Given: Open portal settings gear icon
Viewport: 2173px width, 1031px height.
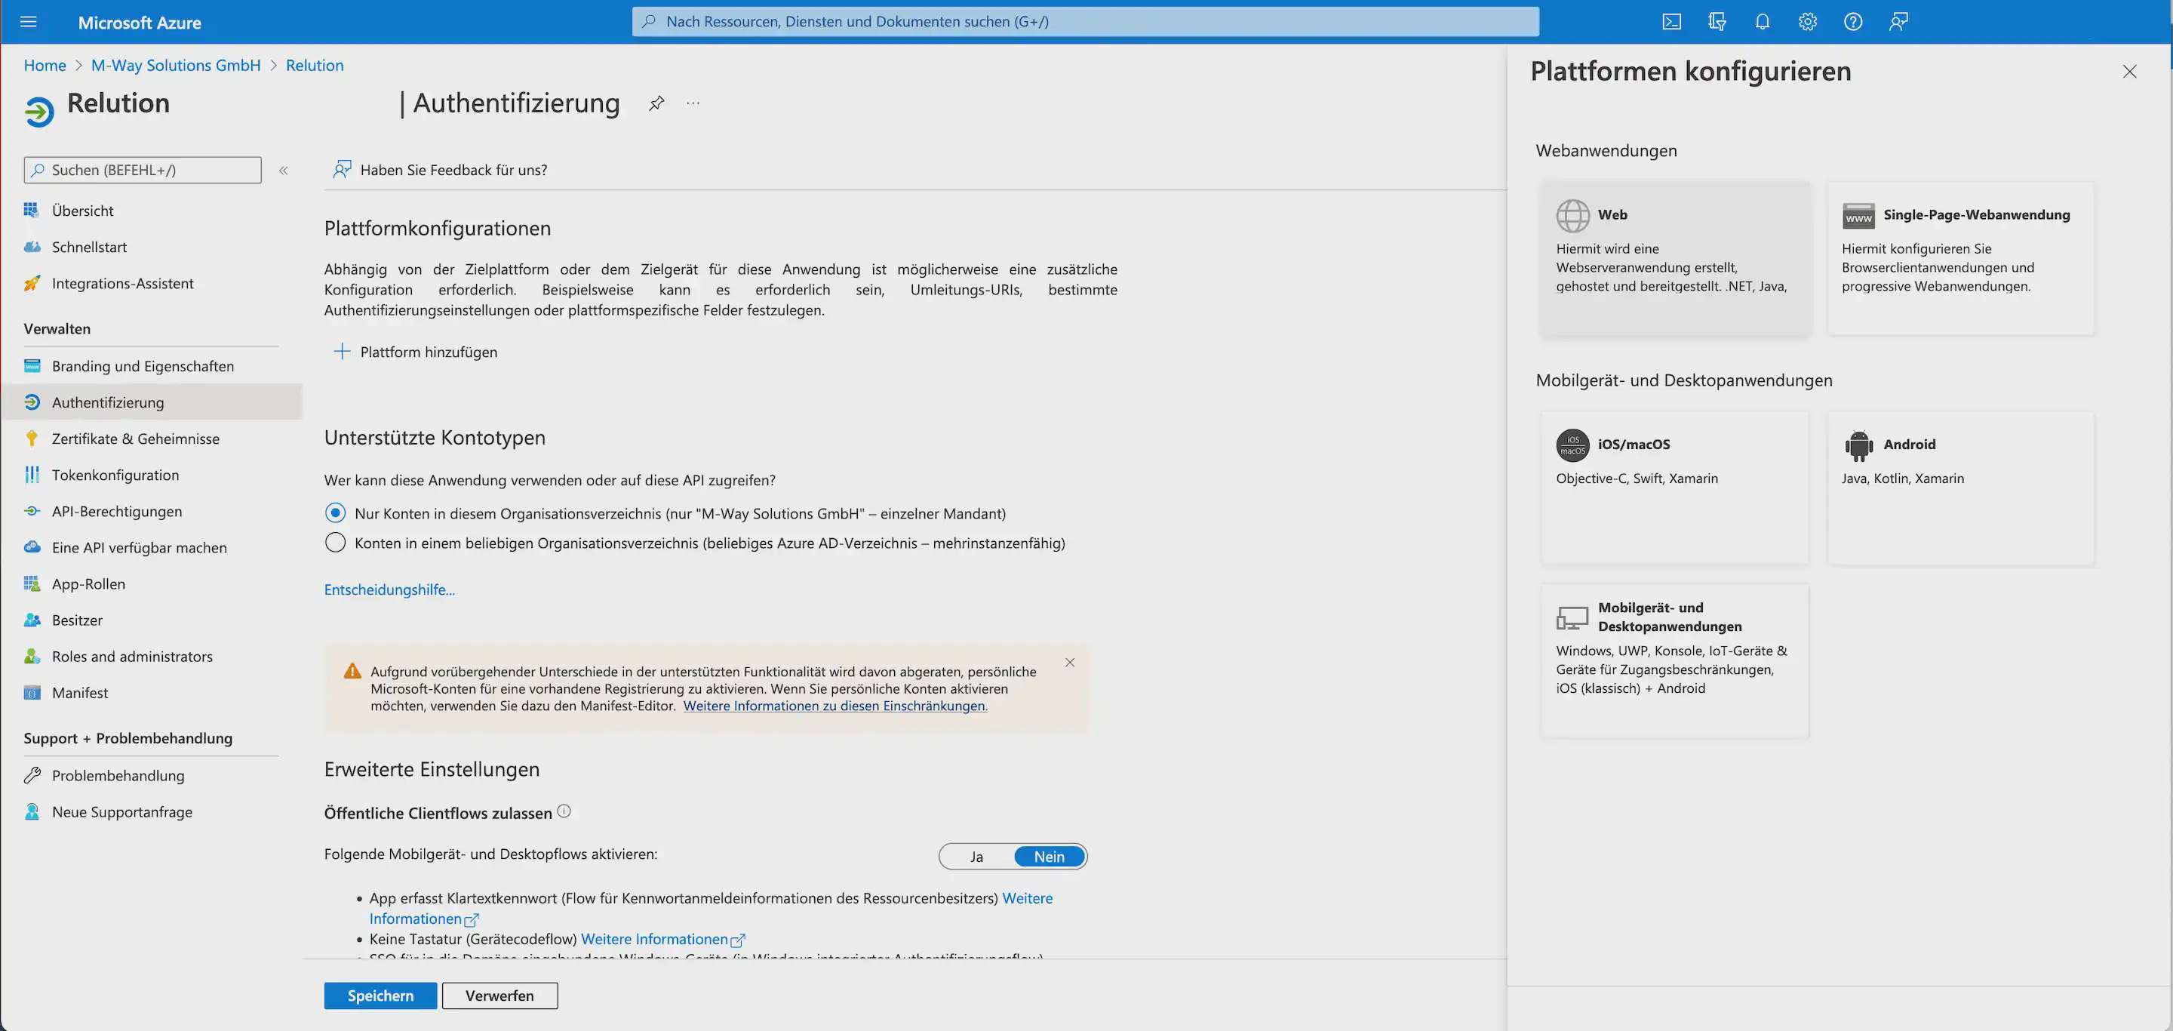Looking at the screenshot, I should (1807, 22).
